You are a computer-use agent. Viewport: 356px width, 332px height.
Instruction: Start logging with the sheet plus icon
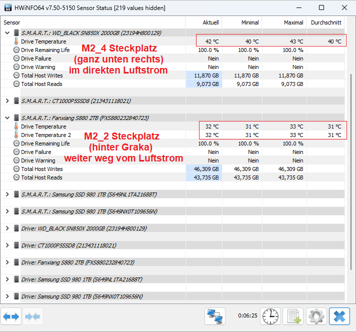coord(293,316)
